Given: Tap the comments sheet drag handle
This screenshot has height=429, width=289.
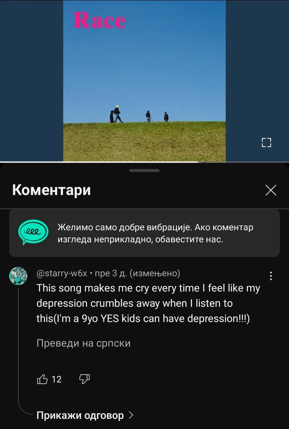Looking at the screenshot, I should (144, 170).
